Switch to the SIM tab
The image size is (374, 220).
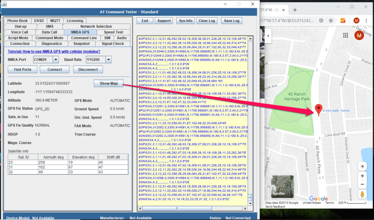coord(107,38)
